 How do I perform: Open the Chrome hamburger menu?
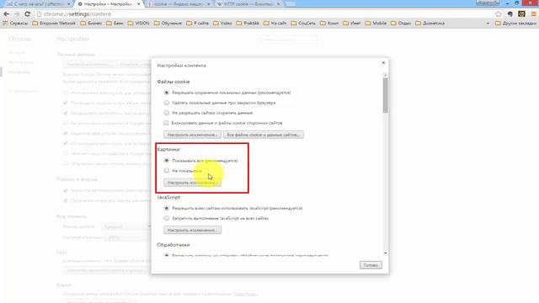pyautogui.click(x=533, y=14)
